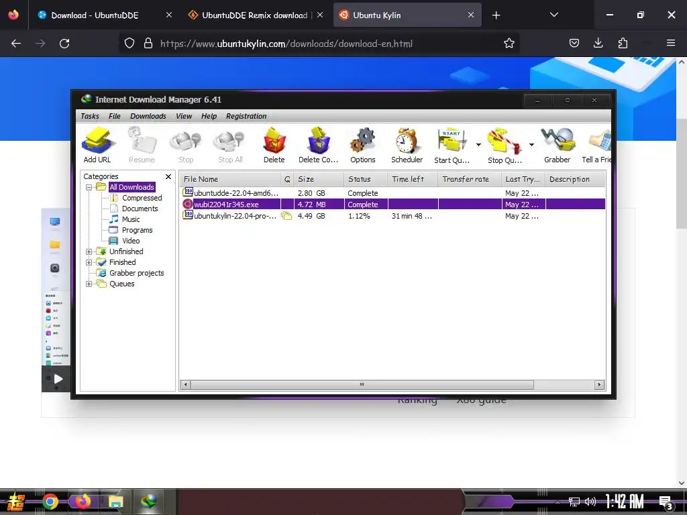Select the Video category
The height and width of the screenshot is (515, 687).
tap(131, 241)
